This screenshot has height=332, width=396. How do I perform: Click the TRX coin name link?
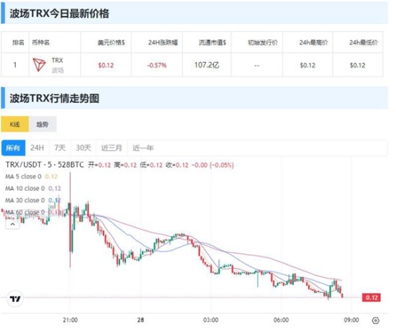pyautogui.click(x=58, y=60)
